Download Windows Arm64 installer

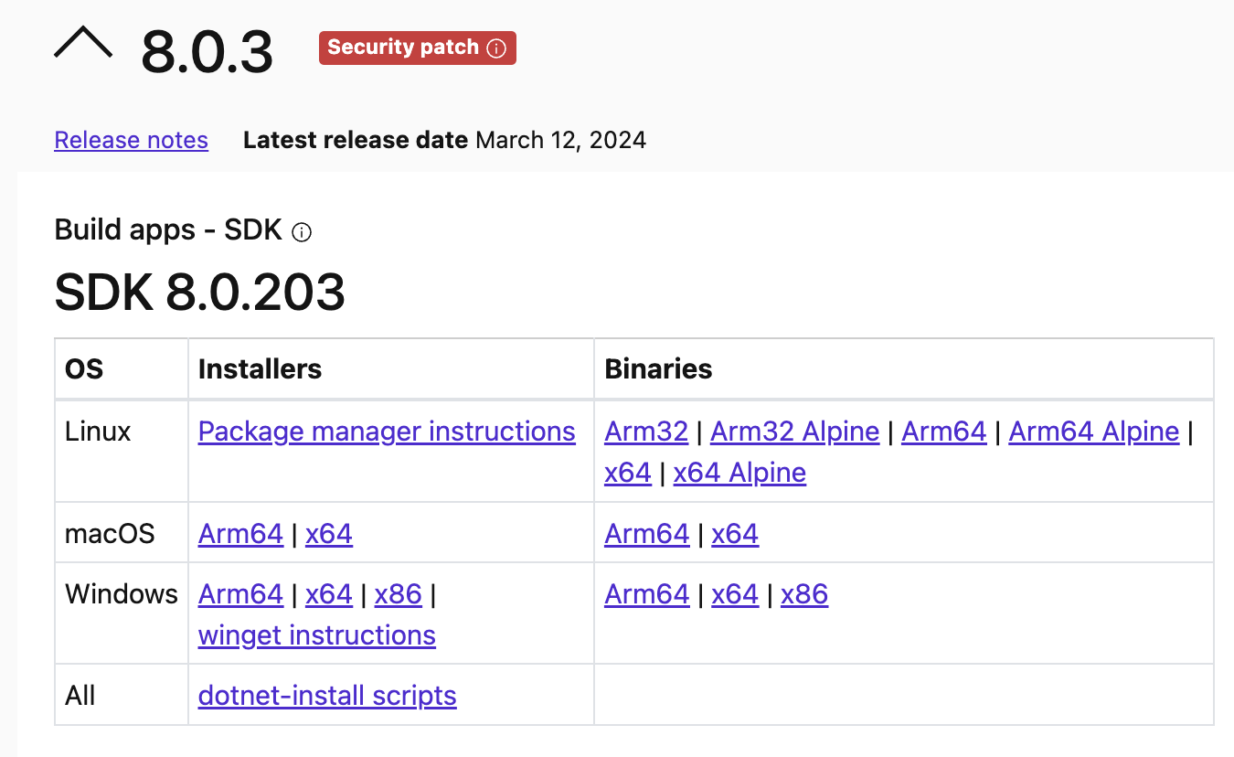point(240,594)
